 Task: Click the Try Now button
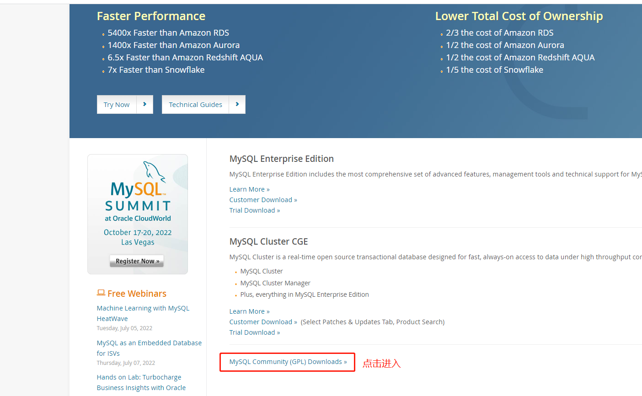click(117, 105)
